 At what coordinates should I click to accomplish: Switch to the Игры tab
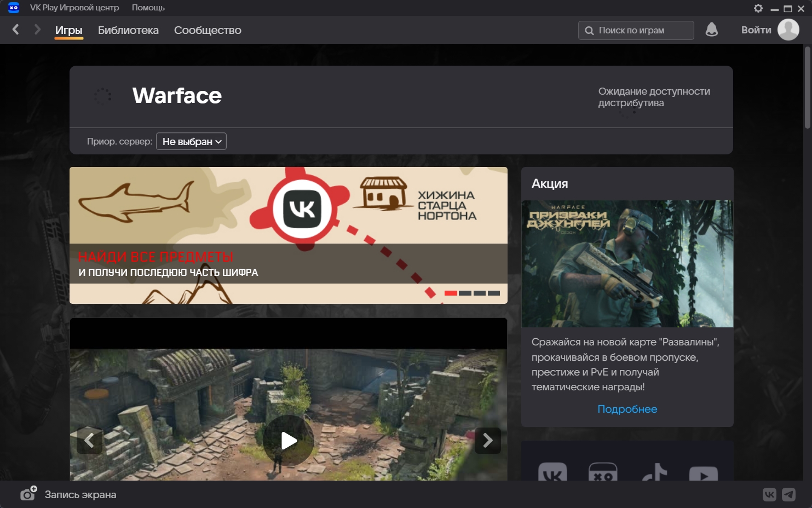click(69, 31)
